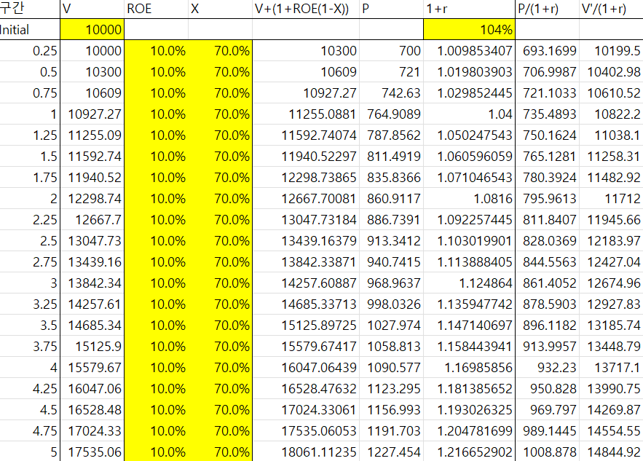Click the cell showing 1.04

(x=469, y=114)
